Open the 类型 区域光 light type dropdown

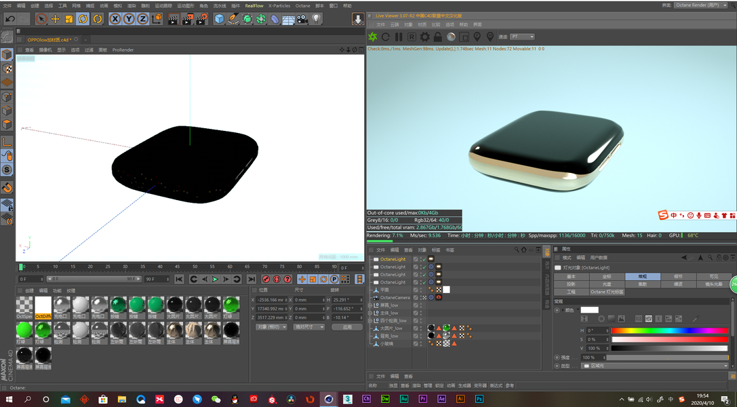click(654, 366)
